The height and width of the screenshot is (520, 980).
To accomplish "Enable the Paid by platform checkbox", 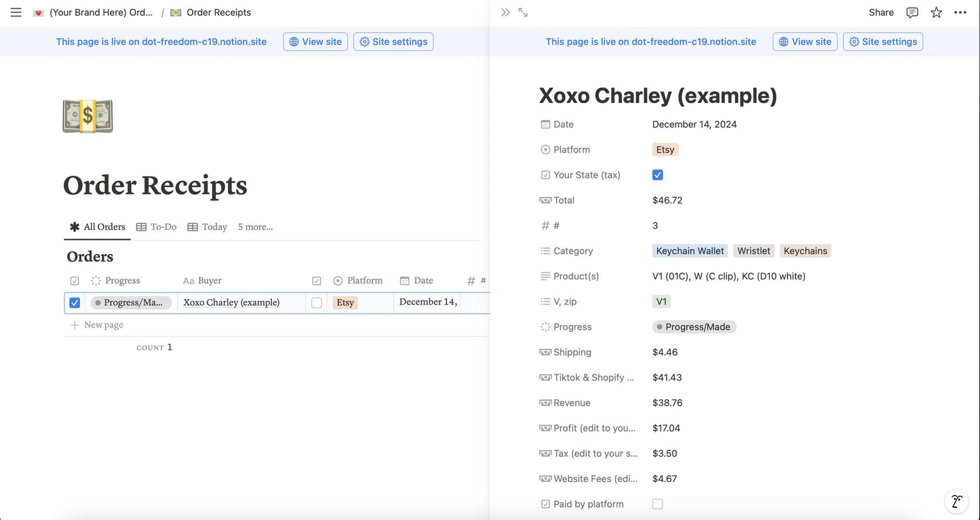I will coord(656,503).
